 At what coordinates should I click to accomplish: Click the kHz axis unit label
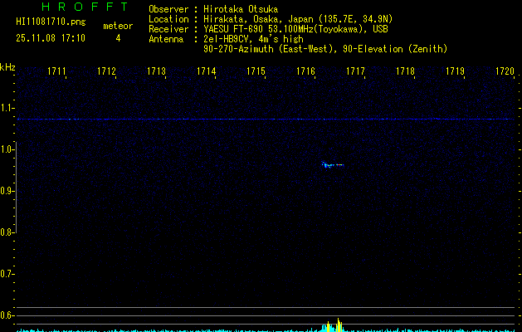coord(7,67)
